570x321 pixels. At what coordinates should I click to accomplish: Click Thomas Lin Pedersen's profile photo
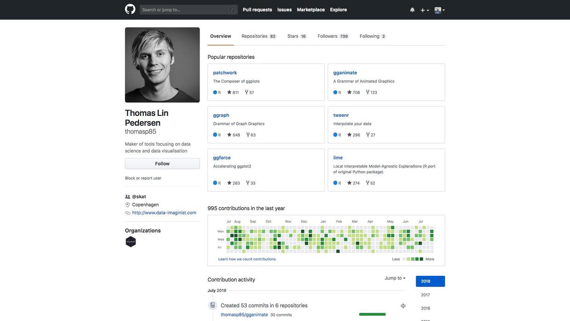pyautogui.click(x=162, y=65)
